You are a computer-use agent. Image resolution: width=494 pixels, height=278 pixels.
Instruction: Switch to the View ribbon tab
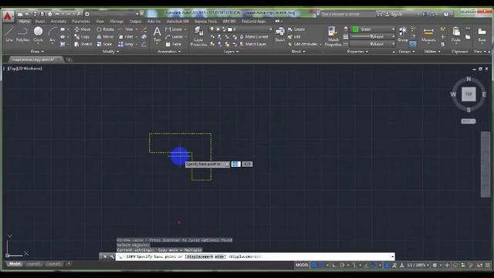tap(100, 22)
